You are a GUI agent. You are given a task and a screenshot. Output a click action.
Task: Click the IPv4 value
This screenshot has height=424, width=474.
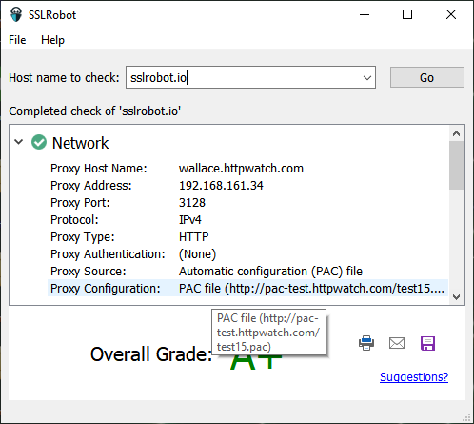pyautogui.click(x=189, y=220)
